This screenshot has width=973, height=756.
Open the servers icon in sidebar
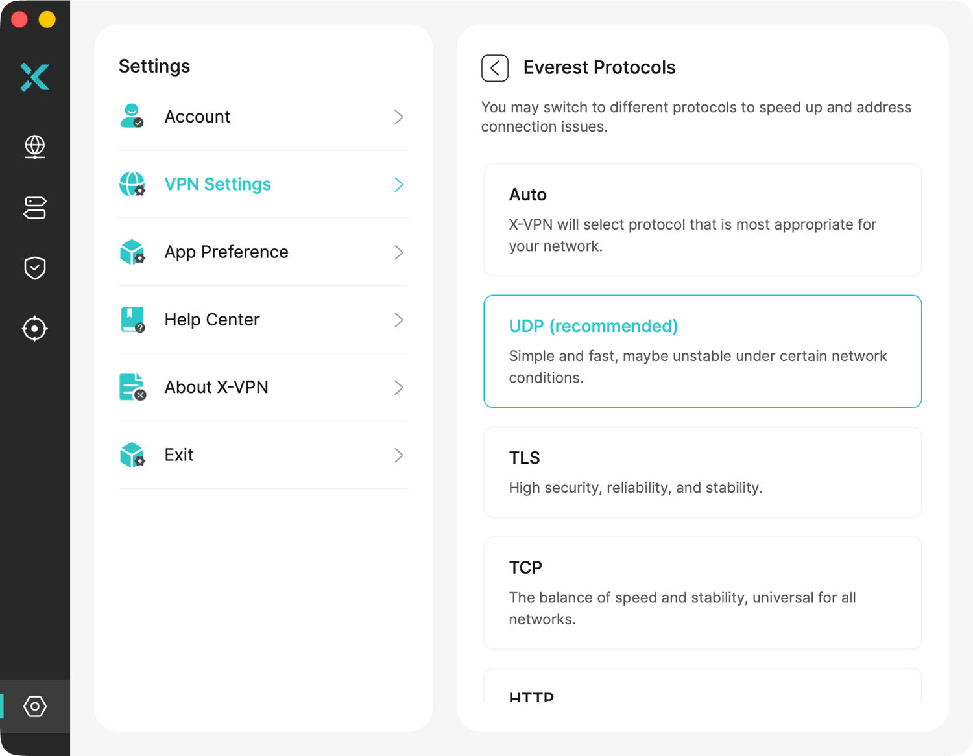[x=35, y=207]
